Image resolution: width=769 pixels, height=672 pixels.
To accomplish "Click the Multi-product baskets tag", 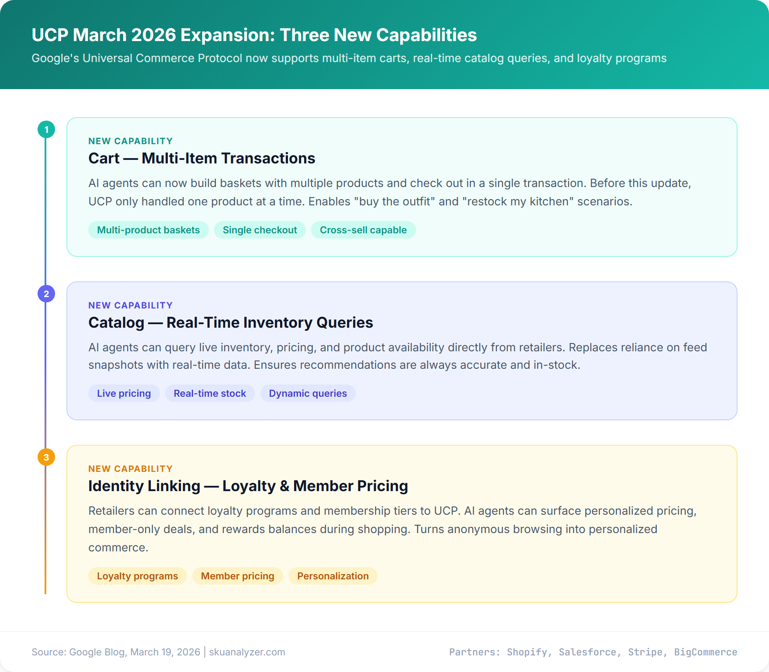I will (148, 230).
